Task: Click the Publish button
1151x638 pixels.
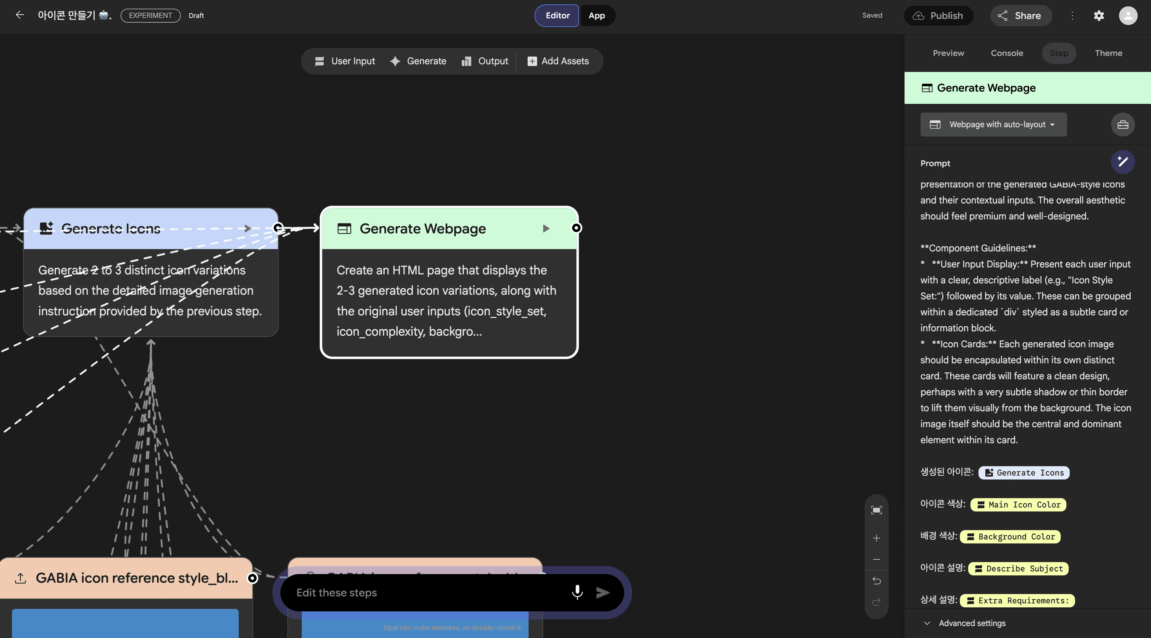Action: point(938,16)
